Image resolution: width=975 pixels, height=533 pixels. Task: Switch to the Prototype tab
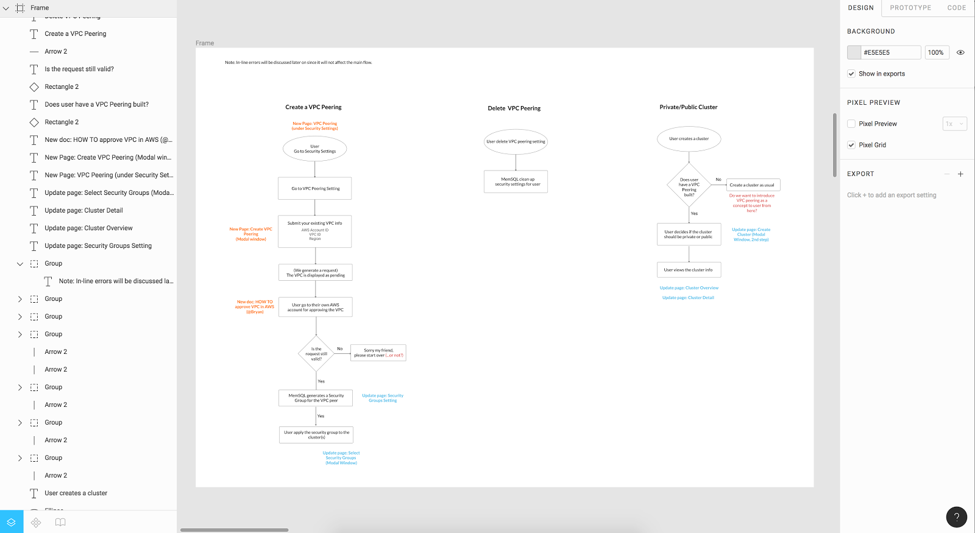[910, 8]
